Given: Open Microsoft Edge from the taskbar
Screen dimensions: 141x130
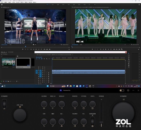Looking at the screenshot, I should (74, 86).
